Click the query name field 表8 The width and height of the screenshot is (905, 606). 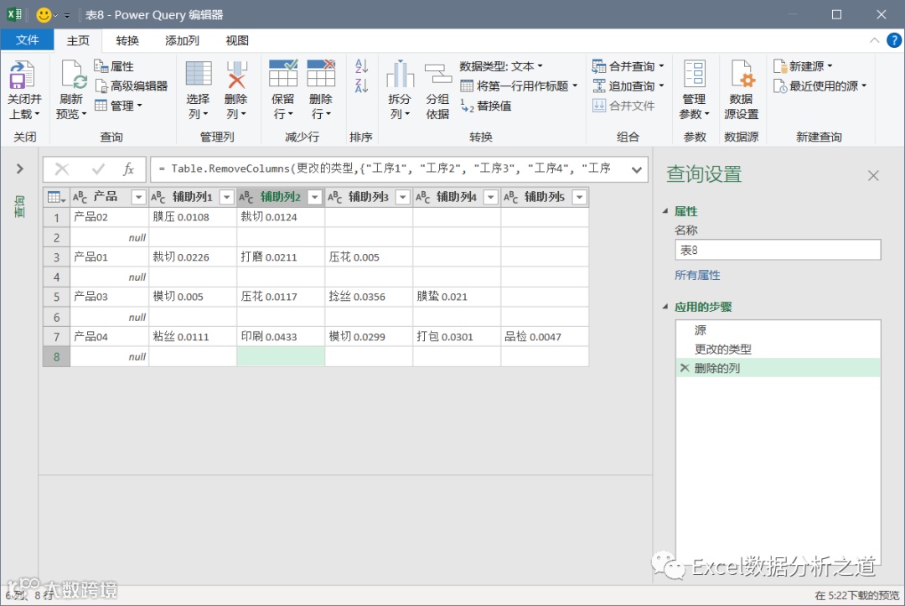click(x=778, y=250)
